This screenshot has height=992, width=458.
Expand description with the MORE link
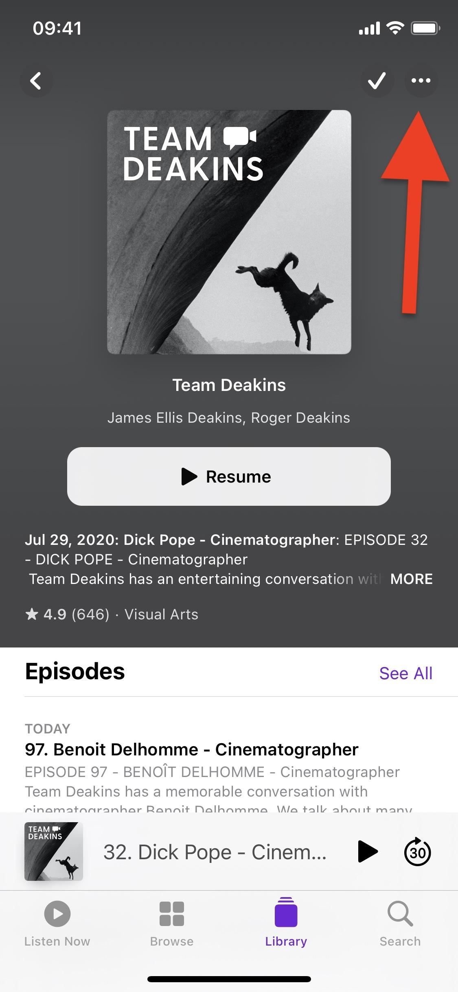coord(411,579)
